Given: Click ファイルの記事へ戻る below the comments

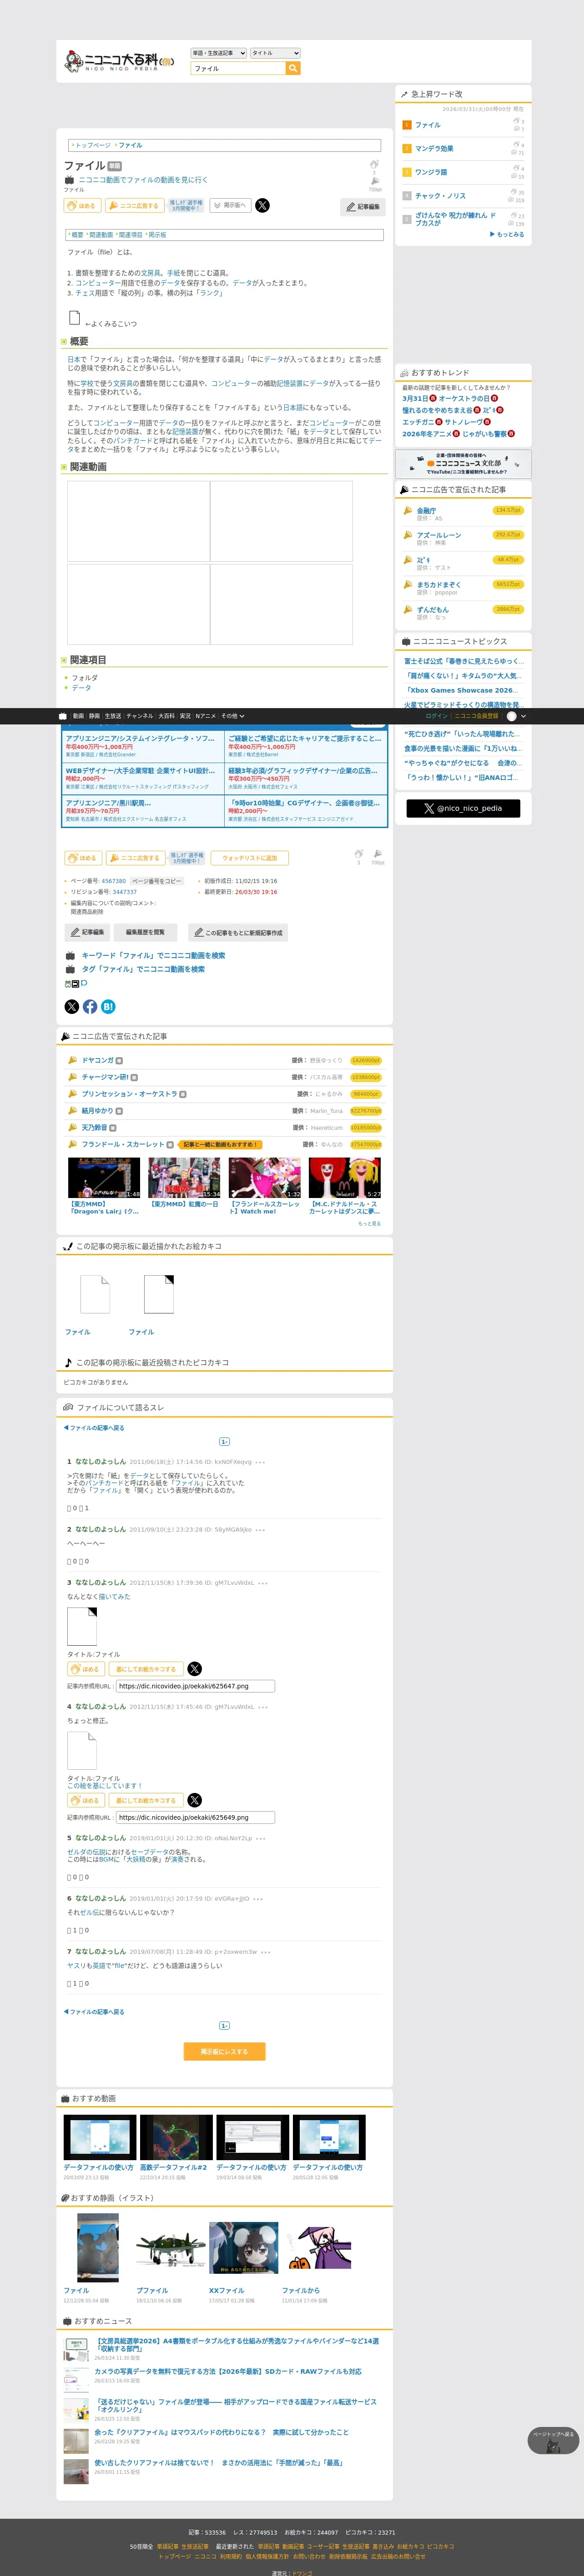Looking at the screenshot, I should (94, 2012).
